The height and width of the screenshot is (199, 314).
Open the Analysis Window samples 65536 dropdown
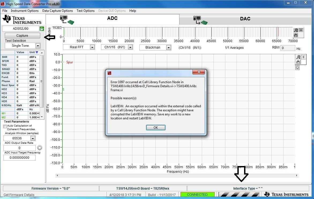pyautogui.click(x=33, y=138)
